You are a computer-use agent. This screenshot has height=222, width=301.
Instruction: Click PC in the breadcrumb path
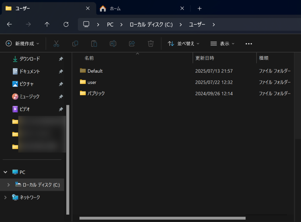110,24
